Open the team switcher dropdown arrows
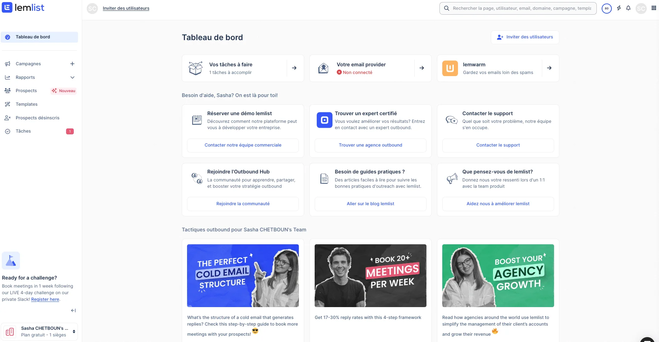 pos(74,332)
